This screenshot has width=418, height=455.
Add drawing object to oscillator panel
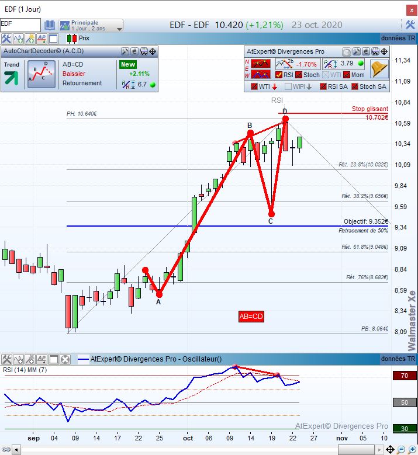click(30, 360)
